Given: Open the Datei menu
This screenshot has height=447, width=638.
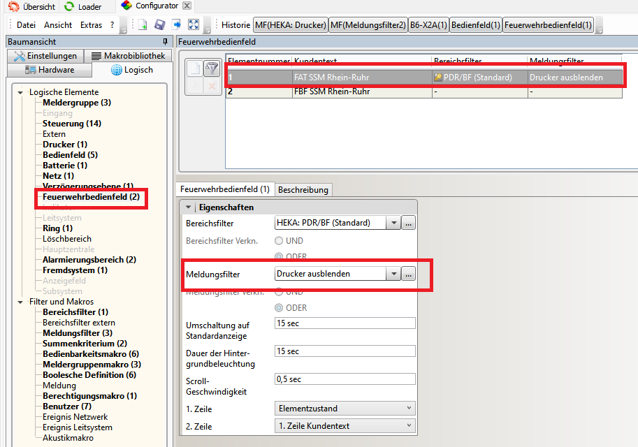Looking at the screenshot, I should (26, 25).
